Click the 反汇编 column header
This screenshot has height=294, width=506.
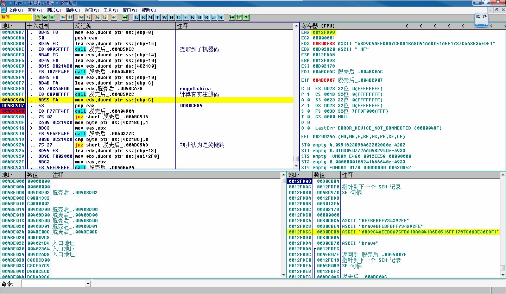(125, 26)
